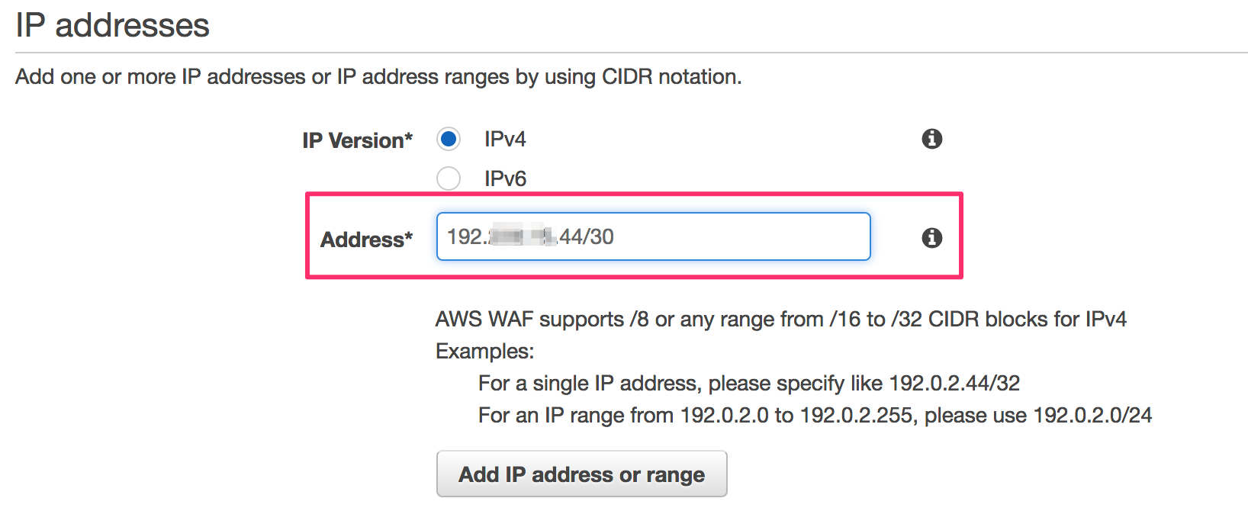Click the AWS WAF supported CIDR blocks note
The width and height of the screenshot is (1248, 511).
(x=780, y=319)
